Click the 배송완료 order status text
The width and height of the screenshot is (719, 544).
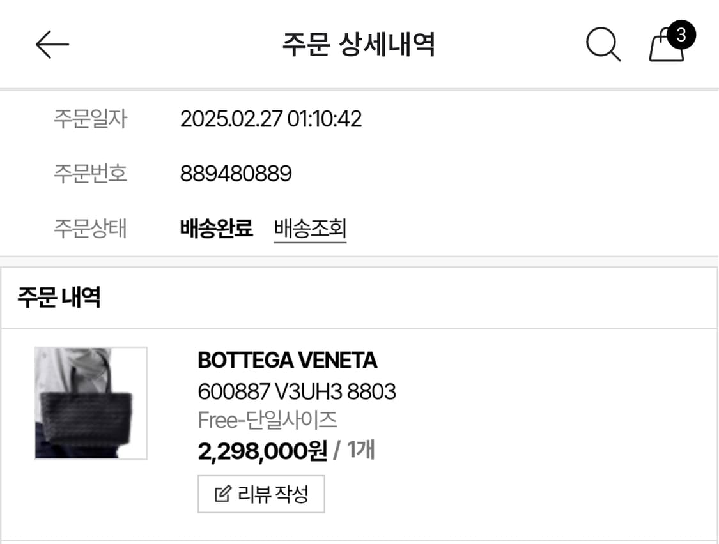coord(217,227)
